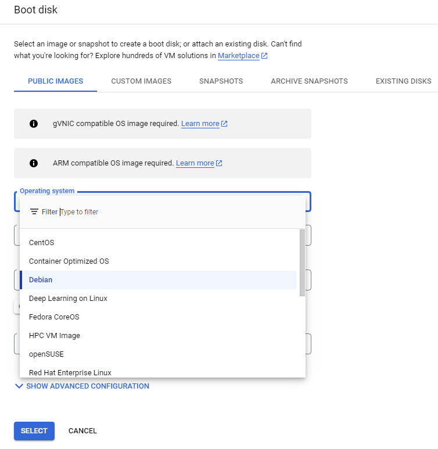Open the Snapshots tab
The image size is (438, 449).
point(221,81)
